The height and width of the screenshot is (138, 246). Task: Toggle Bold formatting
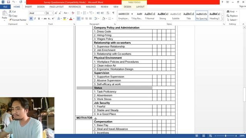(31, 19)
